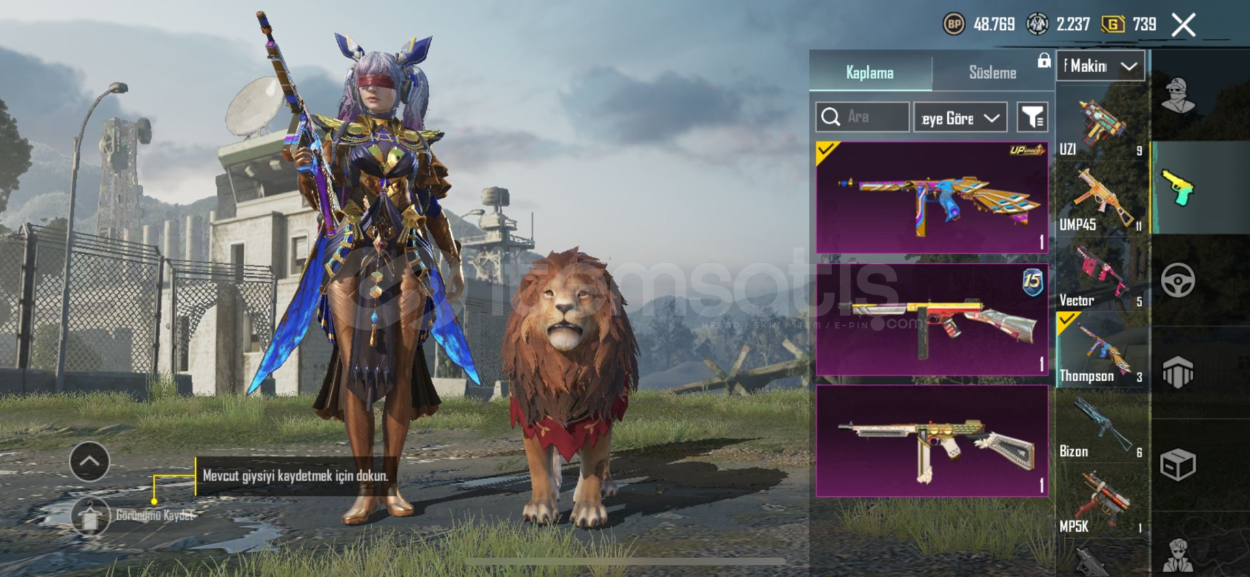Switch to the Kaplama tab

(x=870, y=73)
